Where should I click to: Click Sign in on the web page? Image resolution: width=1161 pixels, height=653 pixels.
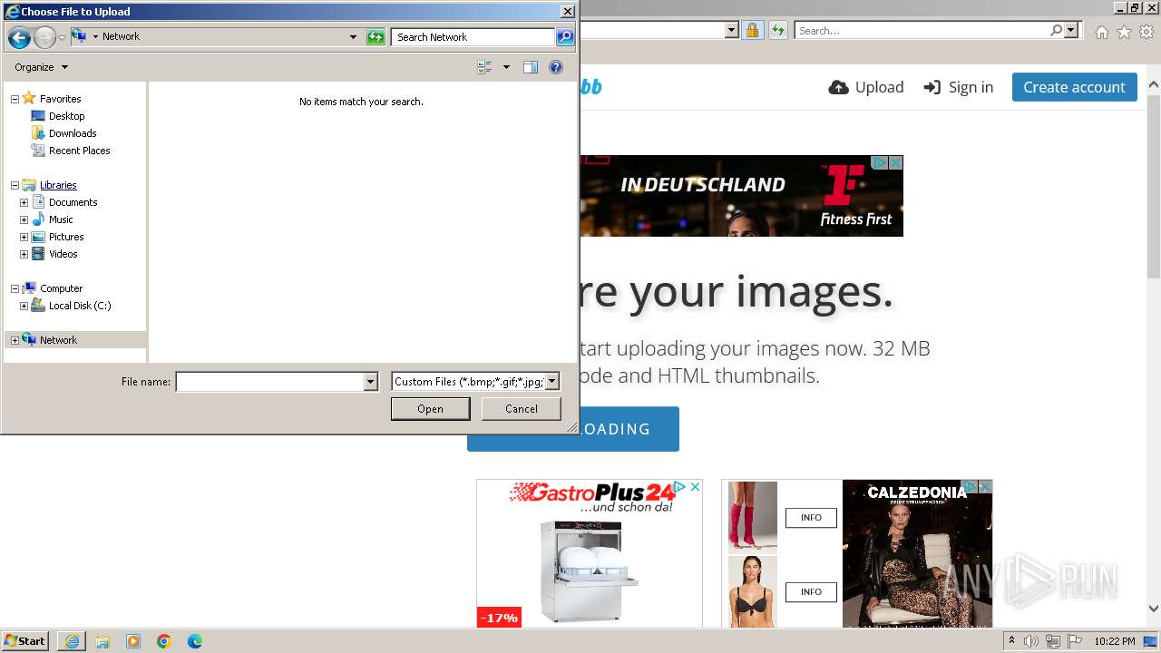point(959,87)
